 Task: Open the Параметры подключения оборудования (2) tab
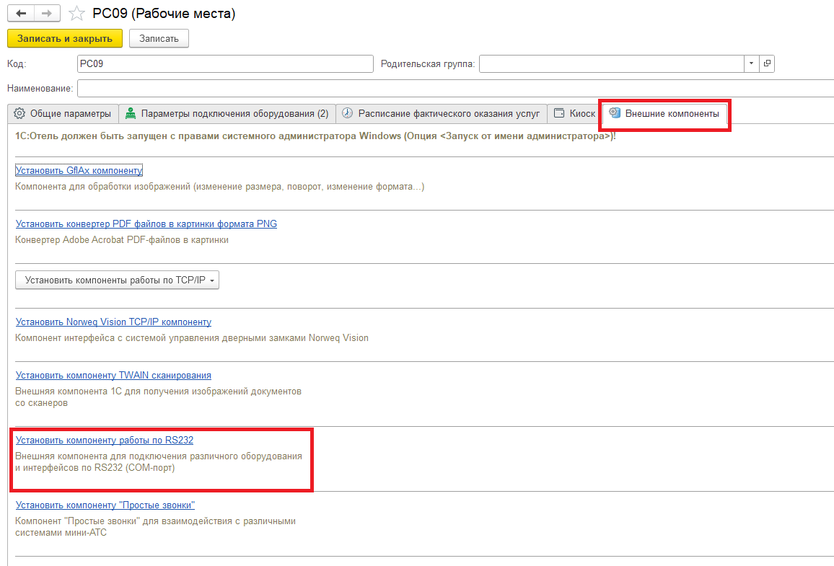pyautogui.click(x=227, y=114)
